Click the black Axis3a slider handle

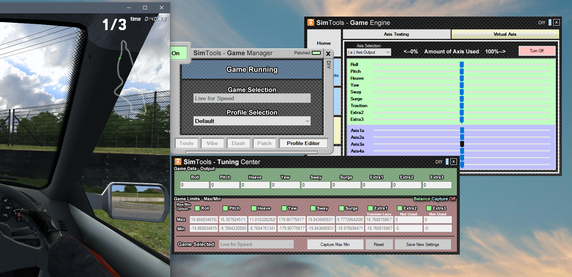[x=462, y=144]
